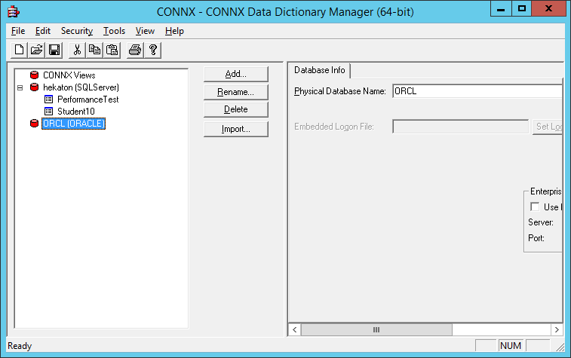Open the Tools menu
The height and width of the screenshot is (358, 571).
[x=114, y=31]
